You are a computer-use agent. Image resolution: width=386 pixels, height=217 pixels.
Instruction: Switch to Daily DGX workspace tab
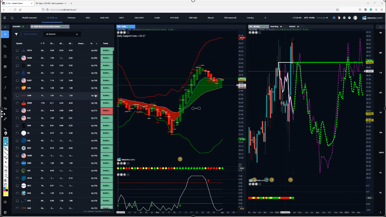click(x=105, y=18)
